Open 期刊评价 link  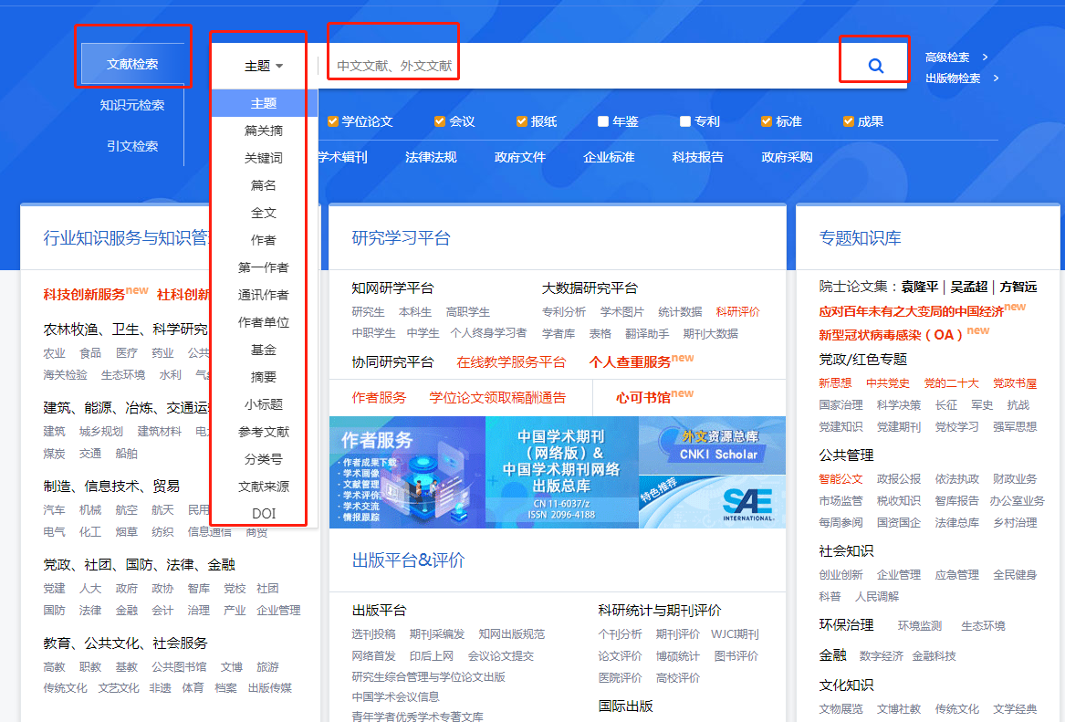pyautogui.click(x=677, y=634)
